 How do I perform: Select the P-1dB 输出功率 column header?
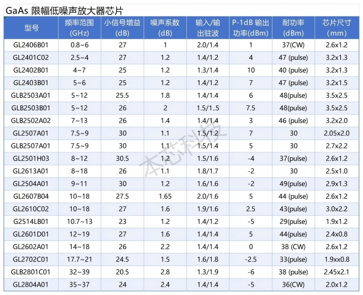pos(250,28)
